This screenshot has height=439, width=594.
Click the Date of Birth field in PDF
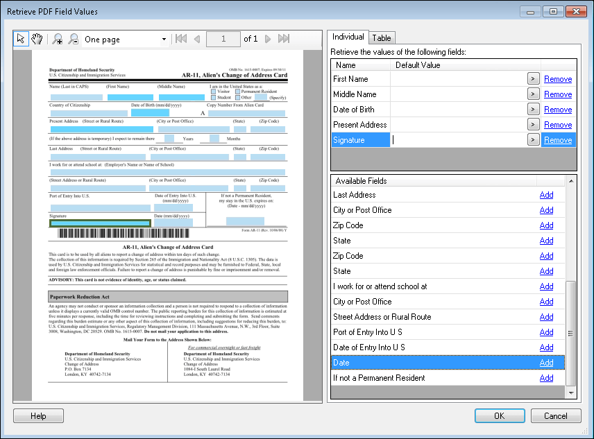[150, 113]
